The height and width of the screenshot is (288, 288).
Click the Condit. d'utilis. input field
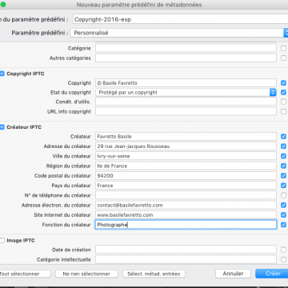click(x=186, y=102)
